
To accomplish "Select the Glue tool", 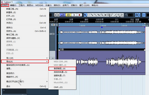I will 95,15.
